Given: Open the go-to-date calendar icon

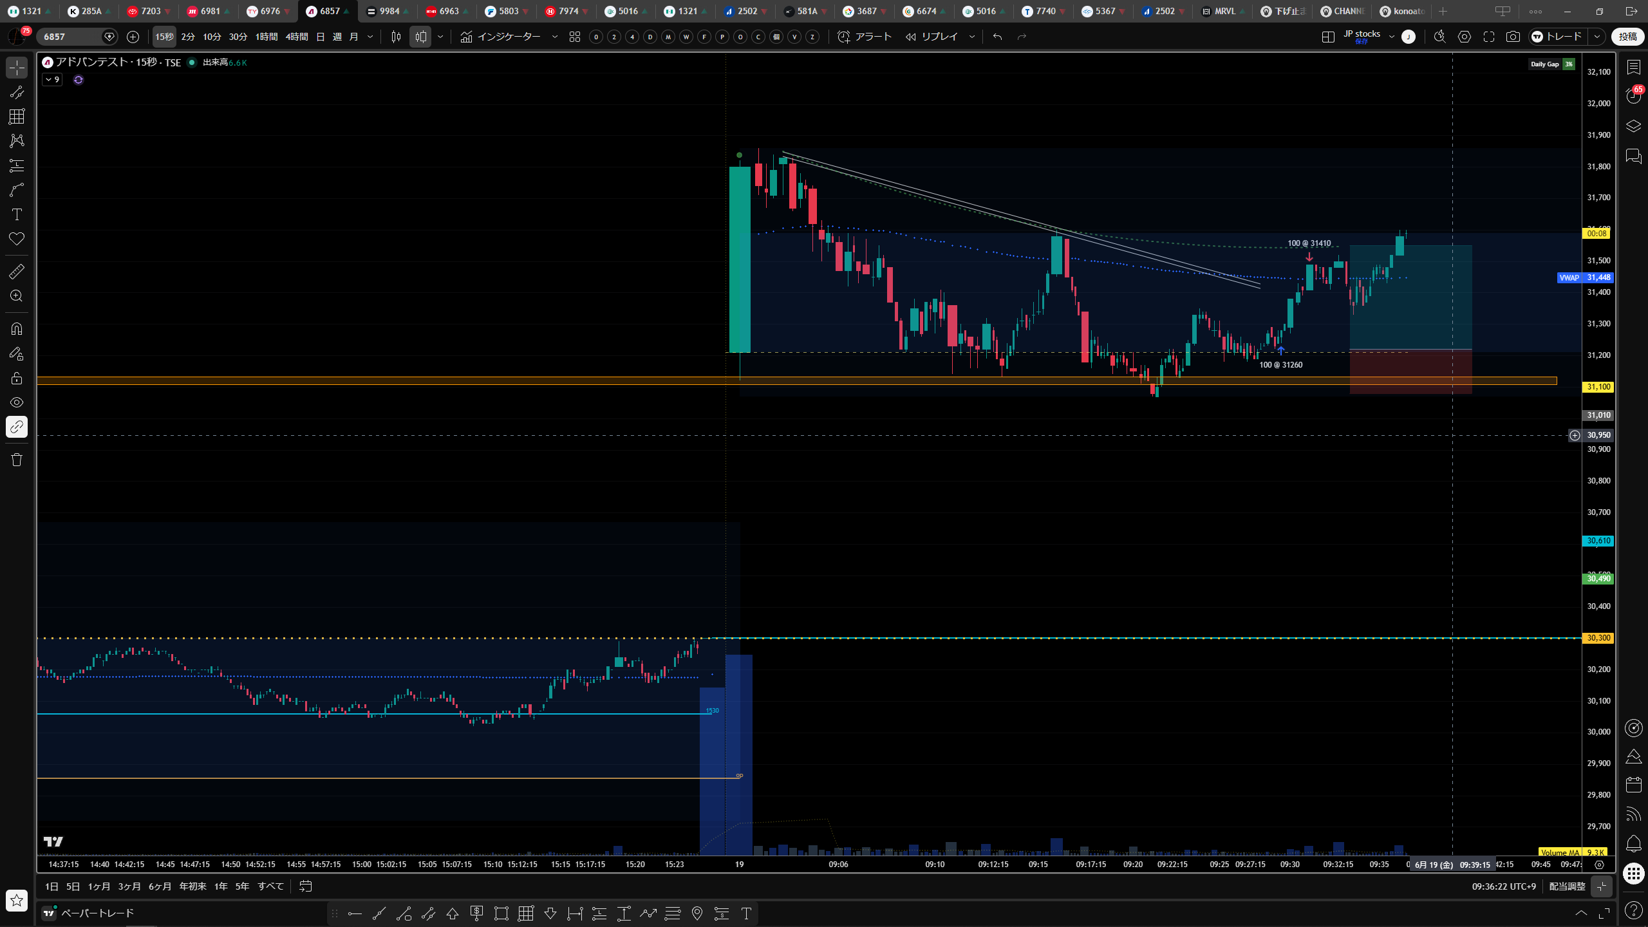Looking at the screenshot, I should coord(306,886).
